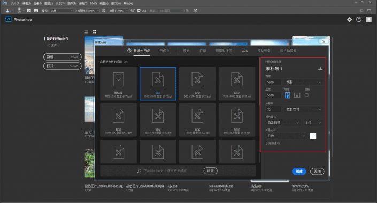Click the ignore adjustment layers icon
377x203 pixels.
187,11
